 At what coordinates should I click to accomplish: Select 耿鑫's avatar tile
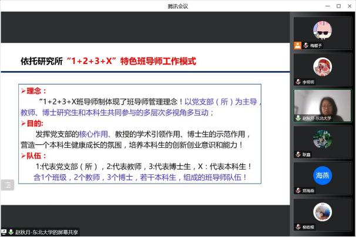[323, 140]
